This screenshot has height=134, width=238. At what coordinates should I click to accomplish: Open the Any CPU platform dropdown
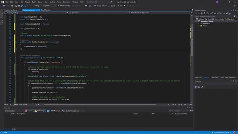pos(49,6)
